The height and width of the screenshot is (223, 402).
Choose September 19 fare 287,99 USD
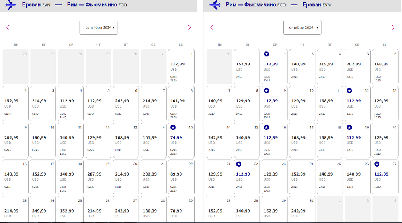click(x=98, y=176)
